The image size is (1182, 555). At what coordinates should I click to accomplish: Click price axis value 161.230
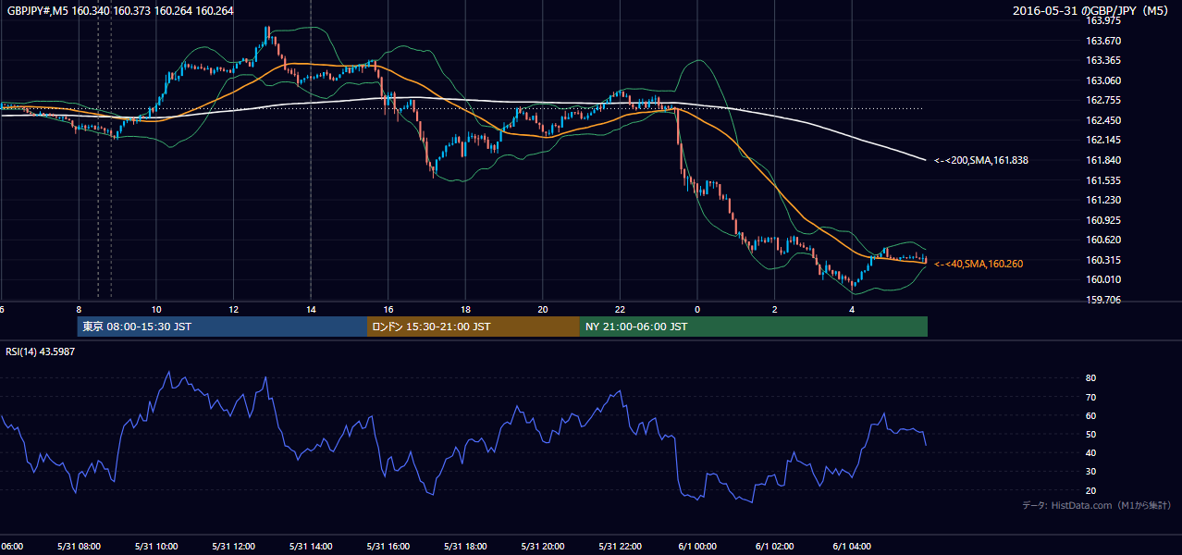(x=1102, y=200)
